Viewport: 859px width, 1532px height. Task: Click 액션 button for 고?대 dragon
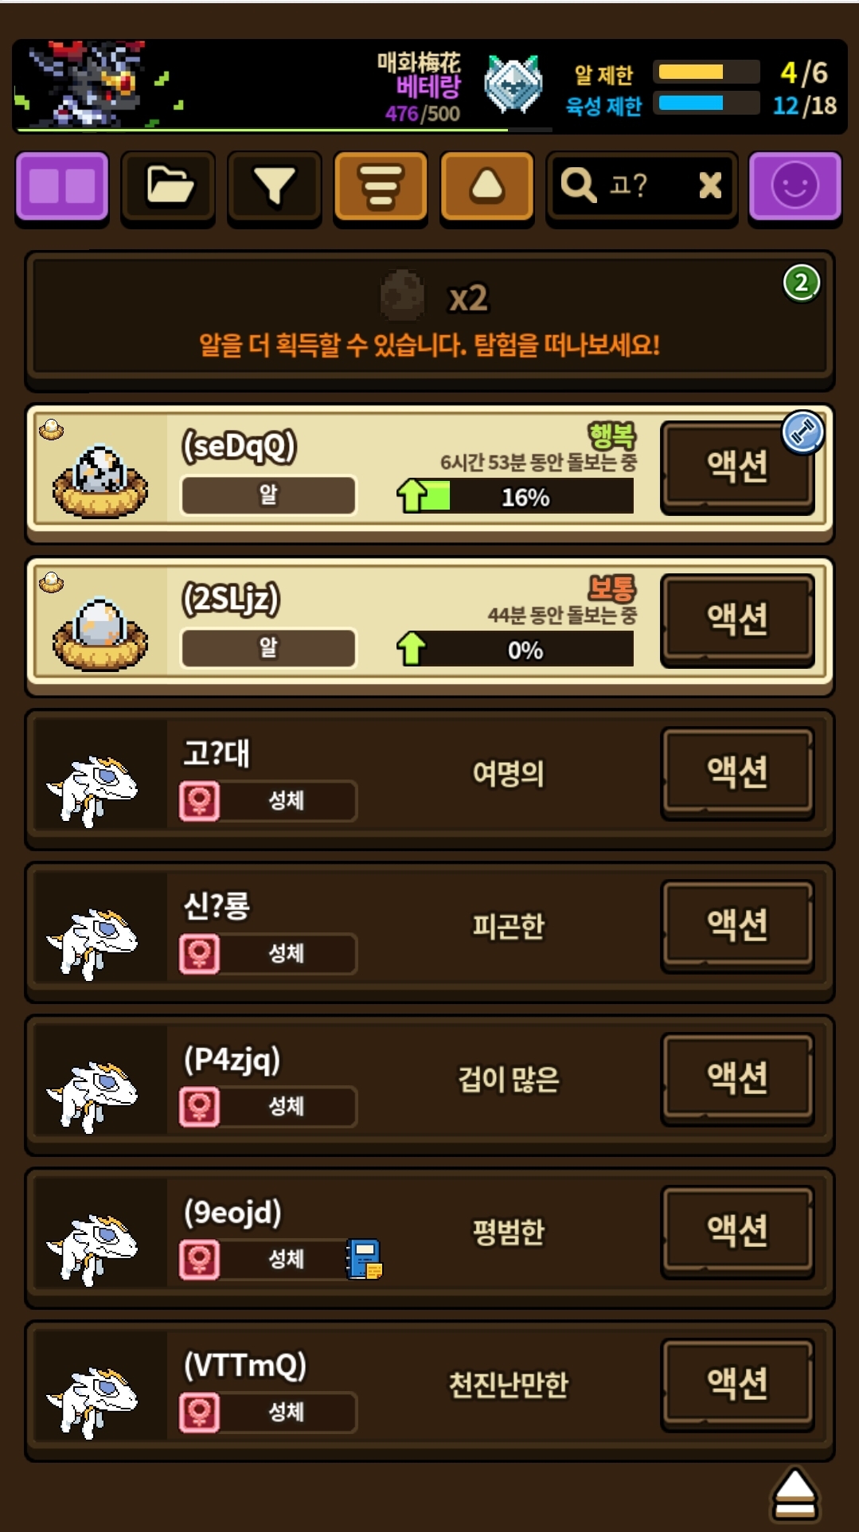point(738,772)
